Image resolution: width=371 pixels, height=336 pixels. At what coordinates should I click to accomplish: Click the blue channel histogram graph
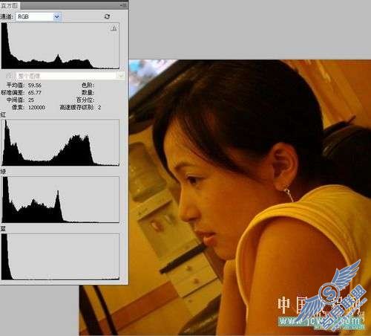pyautogui.click(x=60, y=256)
